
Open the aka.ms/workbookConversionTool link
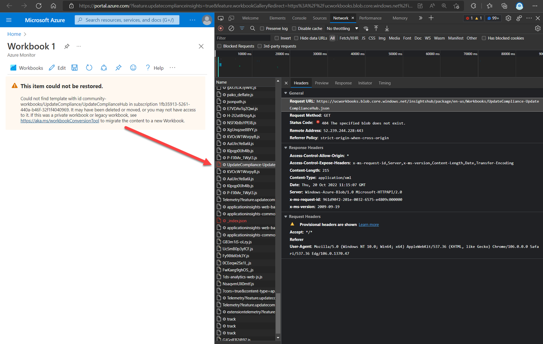coord(60,121)
